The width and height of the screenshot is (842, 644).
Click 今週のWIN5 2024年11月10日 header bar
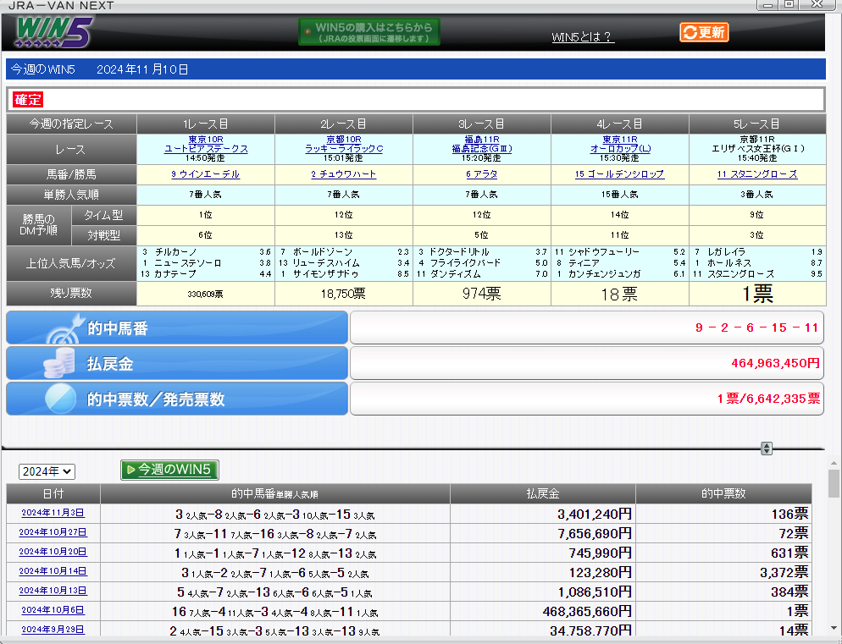tap(416, 69)
